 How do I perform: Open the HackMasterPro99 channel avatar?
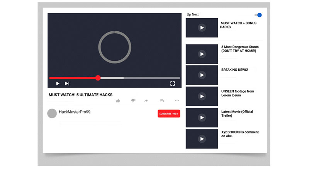tap(52, 113)
